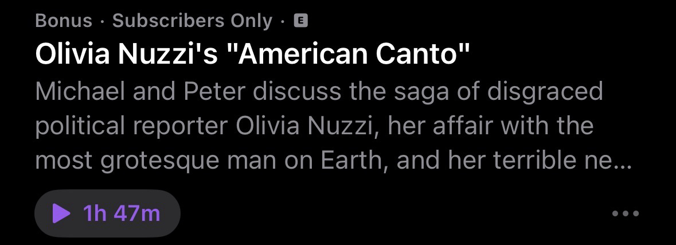Click the "1h 47m" duration label
Screen dimensions: 676x245
pyautogui.click(x=122, y=214)
